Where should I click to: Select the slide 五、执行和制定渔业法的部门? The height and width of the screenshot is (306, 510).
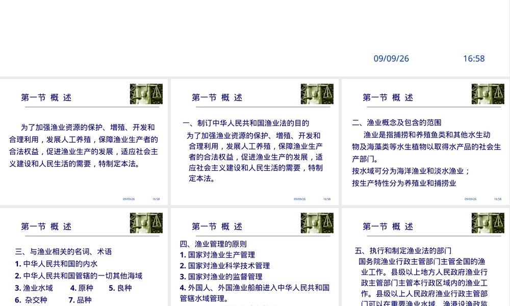point(425,257)
